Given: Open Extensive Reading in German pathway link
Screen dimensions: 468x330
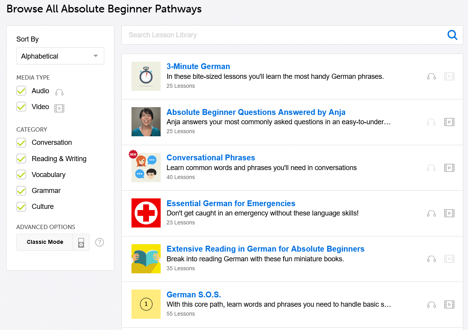Looking at the screenshot, I should click(x=265, y=249).
